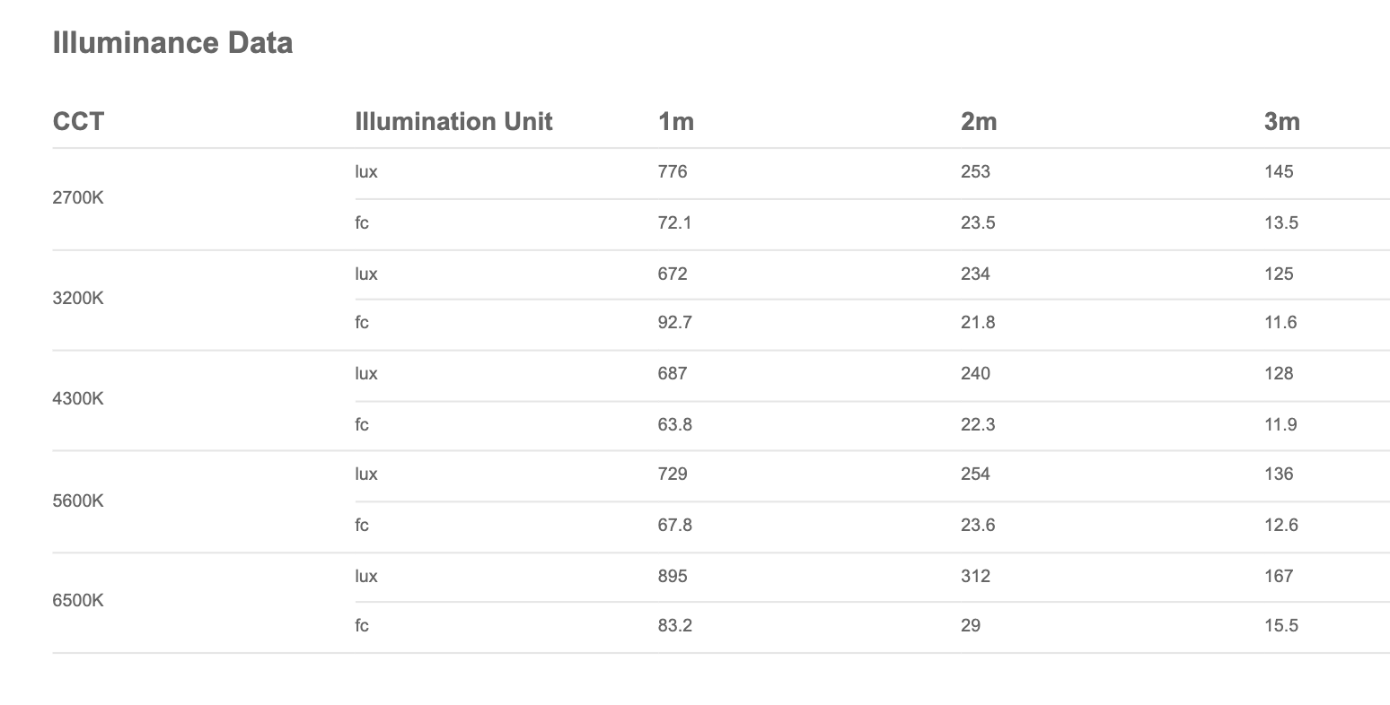This screenshot has height=705, width=1390.
Task: Click the 1m column header
Action: pos(675,121)
